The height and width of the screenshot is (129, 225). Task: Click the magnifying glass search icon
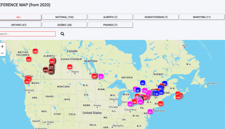[x=62, y=34]
